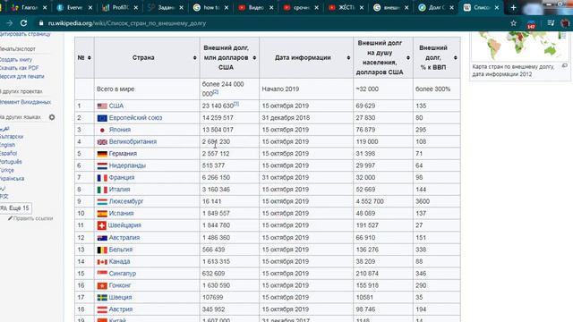573x322 pixels.
Task: Click 'Скачать как PDF' in sidebar
Action: [x=19, y=68]
